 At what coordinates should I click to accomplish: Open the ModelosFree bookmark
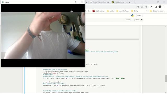coord(99,11)
